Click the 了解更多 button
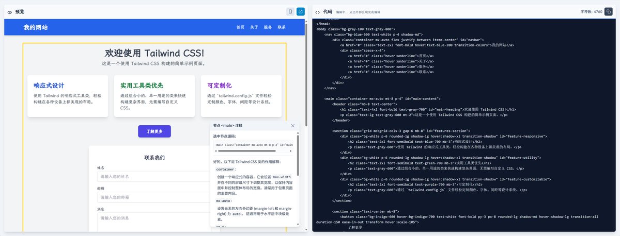This screenshot has height=236, width=620. (x=154, y=131)
